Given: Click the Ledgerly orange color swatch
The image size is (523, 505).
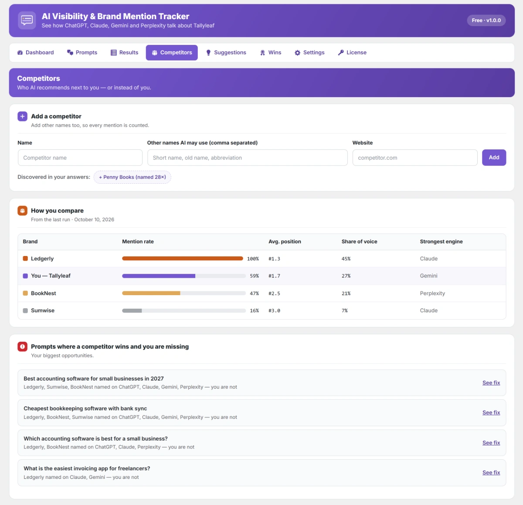Looking at the screenshot, I should (25, 259).
